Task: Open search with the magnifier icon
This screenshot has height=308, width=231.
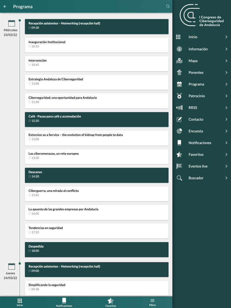Action: pyautogui.click(x=168, y=6)
